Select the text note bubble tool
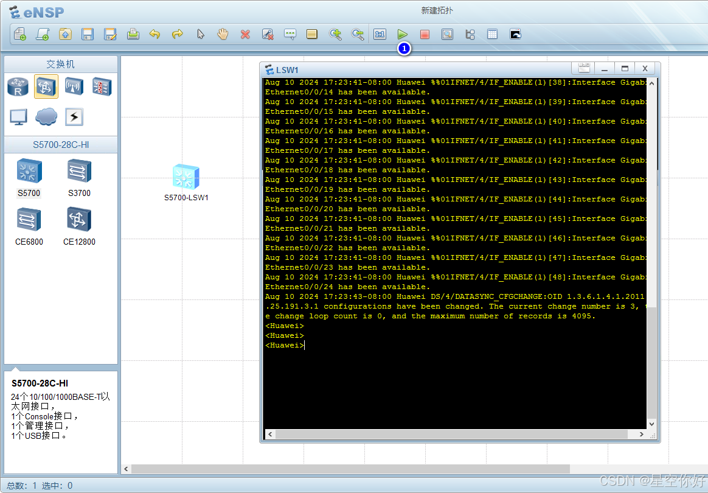Screen dimensions: 708x493 pos(290,34)
